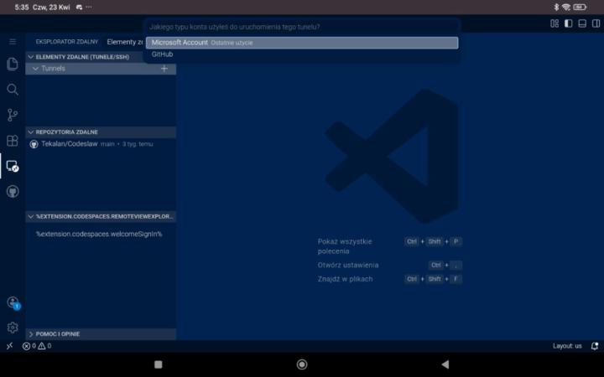Click Layout: us in status bar
Screen dimensions: 604x377
pyautogui.click(x=567, y=346)
